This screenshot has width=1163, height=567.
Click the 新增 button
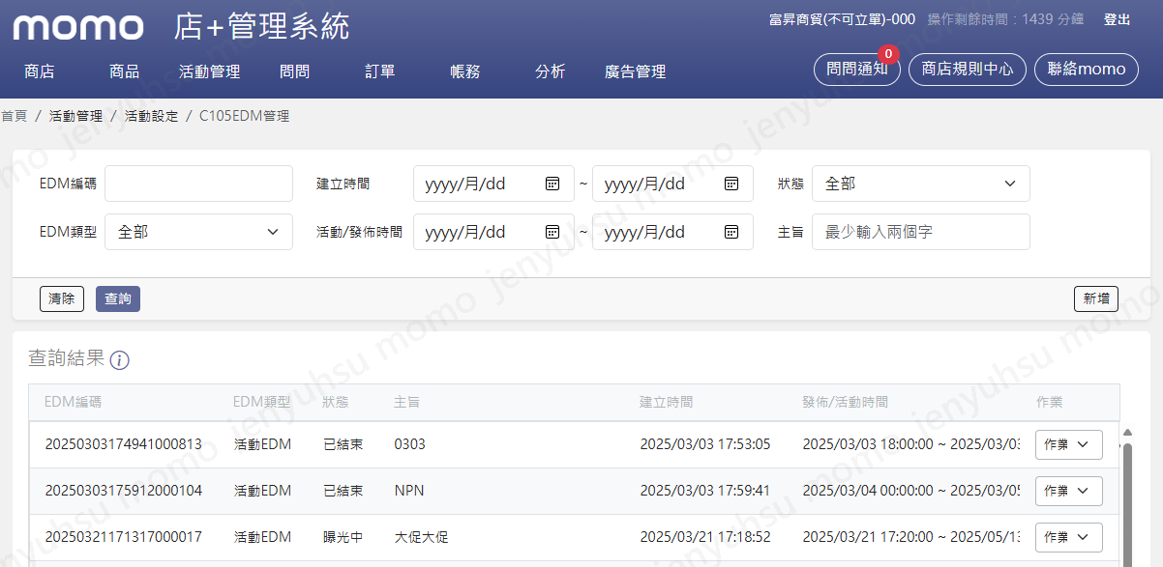point(1095,299)
